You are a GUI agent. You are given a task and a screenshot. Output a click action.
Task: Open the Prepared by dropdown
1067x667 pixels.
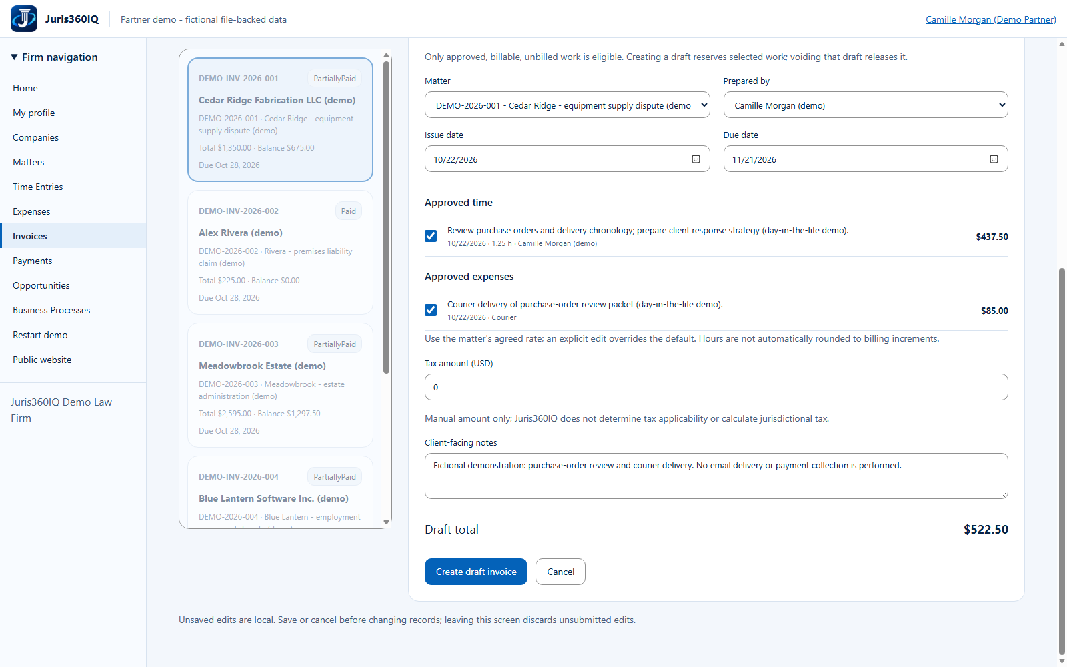point(865,105)
